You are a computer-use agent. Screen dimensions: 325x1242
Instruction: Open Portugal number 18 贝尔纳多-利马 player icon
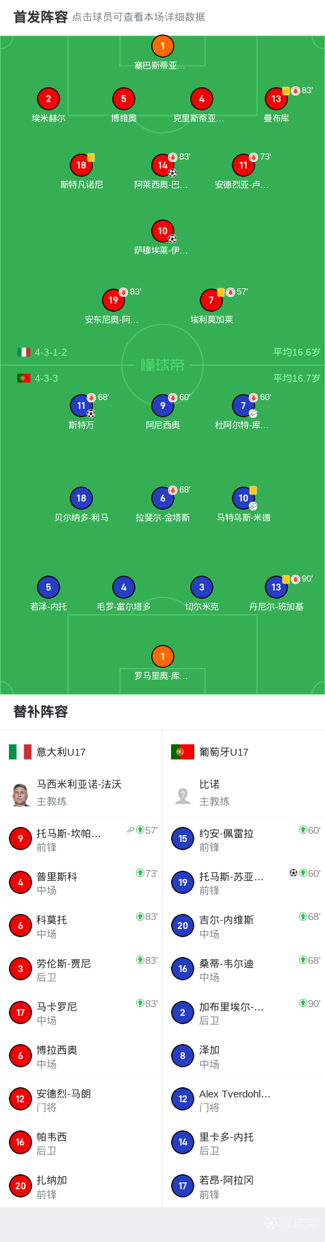pyautogui.click(x=81, y=499)
